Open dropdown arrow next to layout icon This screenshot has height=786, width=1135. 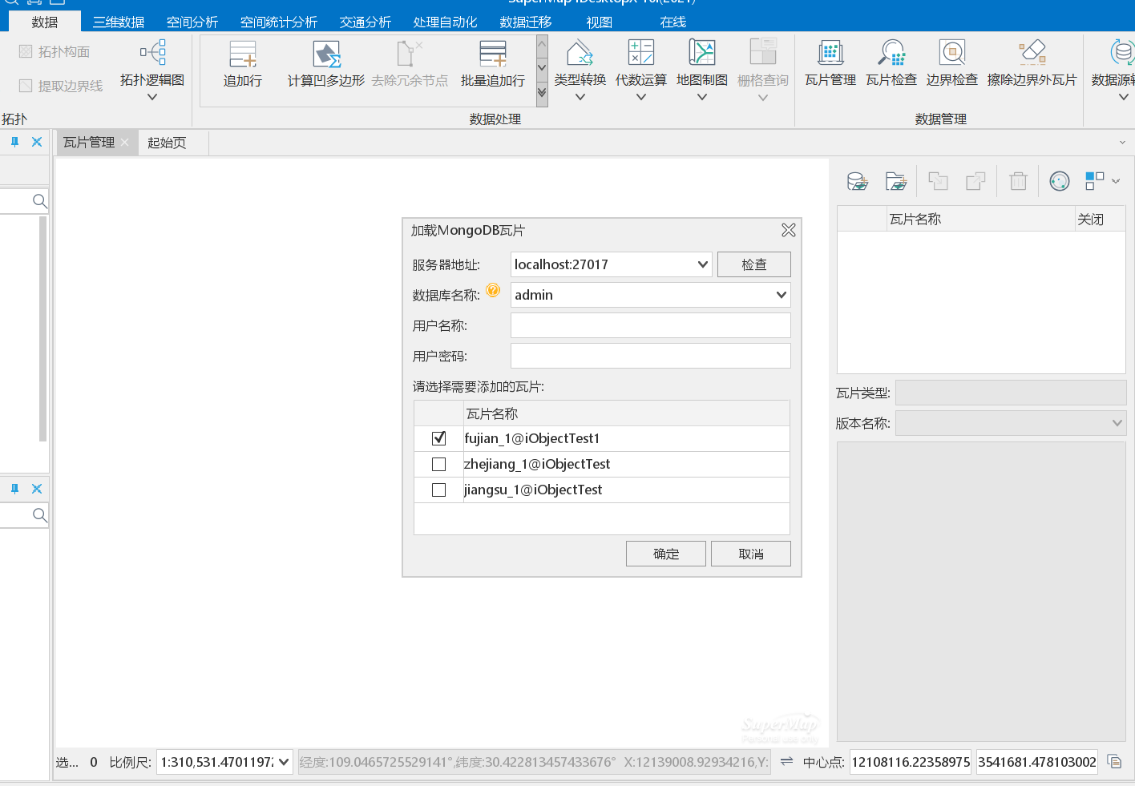point(1116,182)
